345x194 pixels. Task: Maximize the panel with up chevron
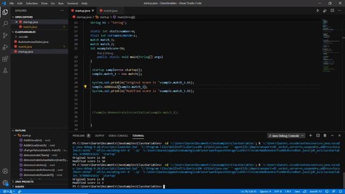[332, 135]
